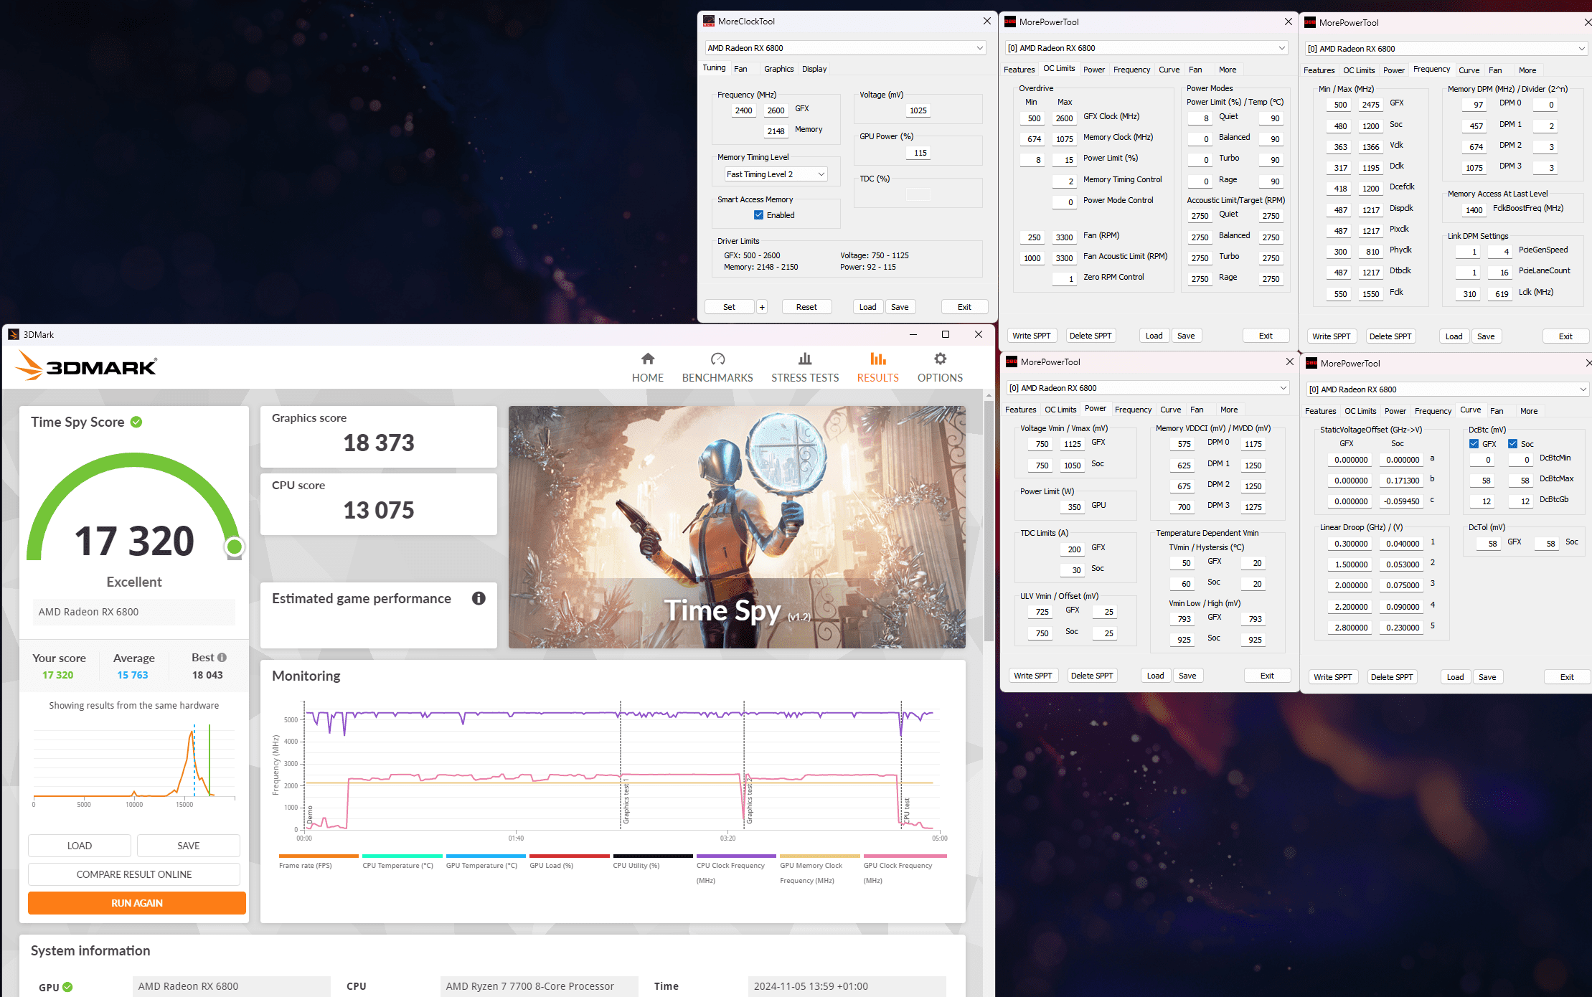Open the Results chart icon
This screenshot has width=1592, height=997.
(878, 359)
